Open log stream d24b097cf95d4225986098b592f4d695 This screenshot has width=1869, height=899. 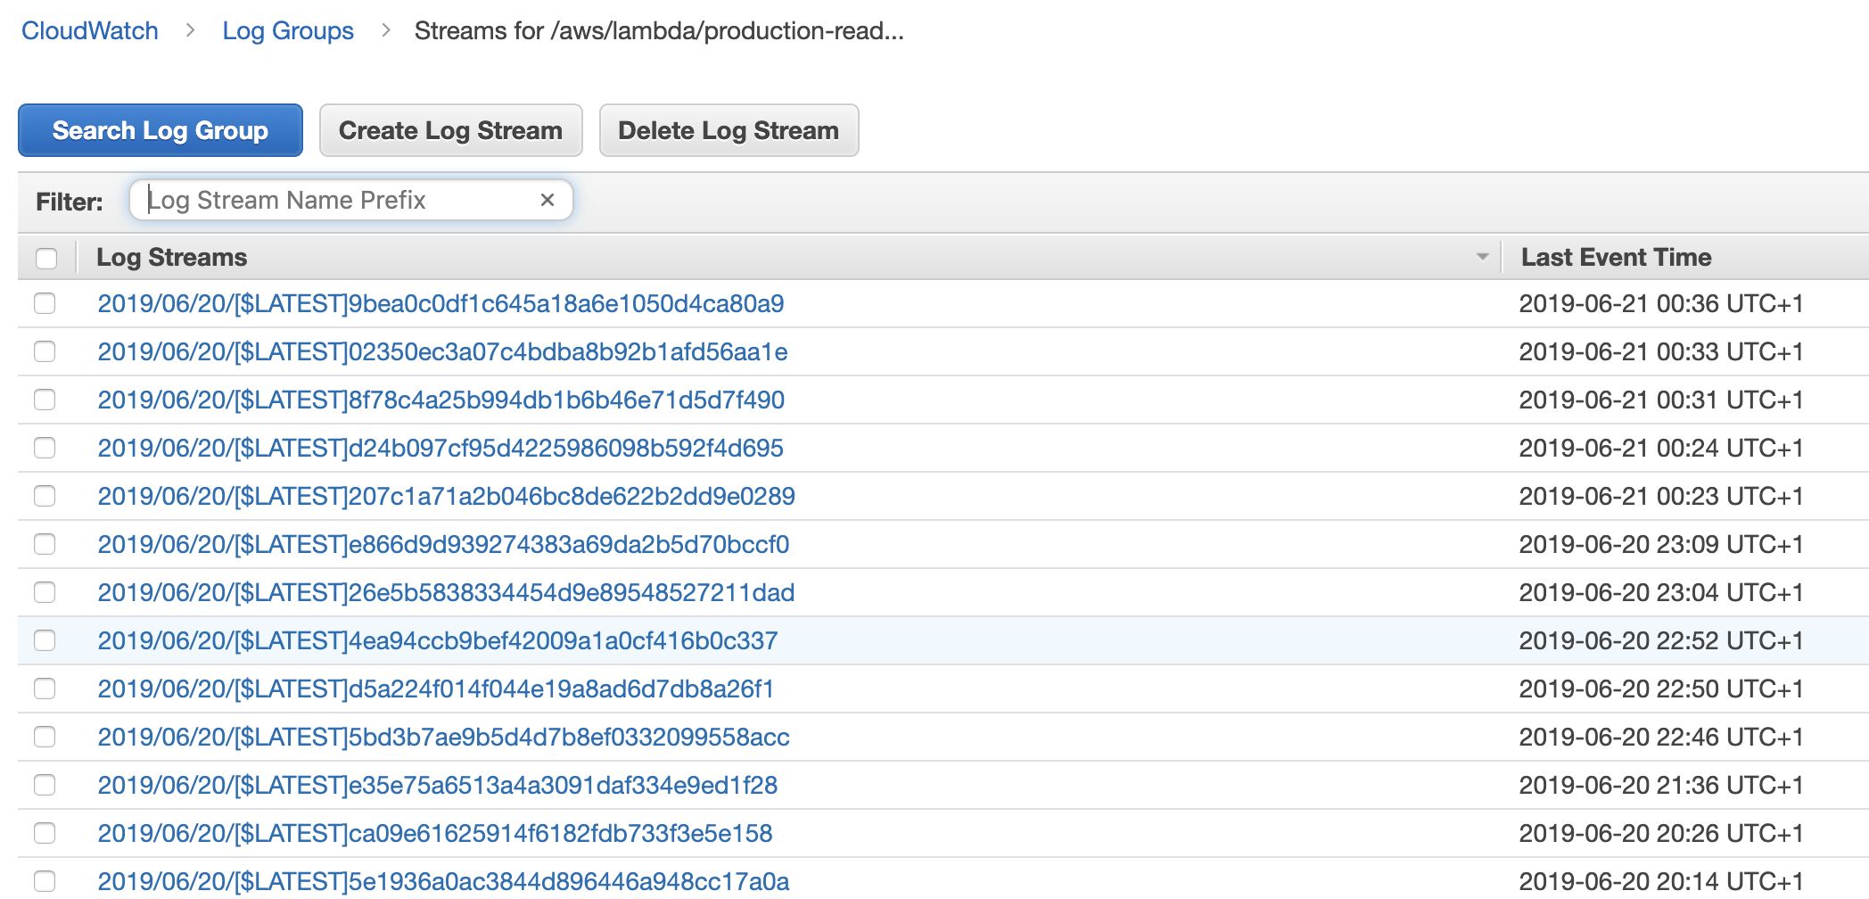pos(440,448)
